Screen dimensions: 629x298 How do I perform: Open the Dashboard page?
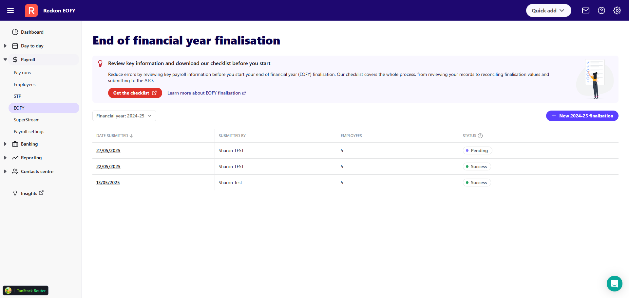pyautogui.click(x=32, y=32)
